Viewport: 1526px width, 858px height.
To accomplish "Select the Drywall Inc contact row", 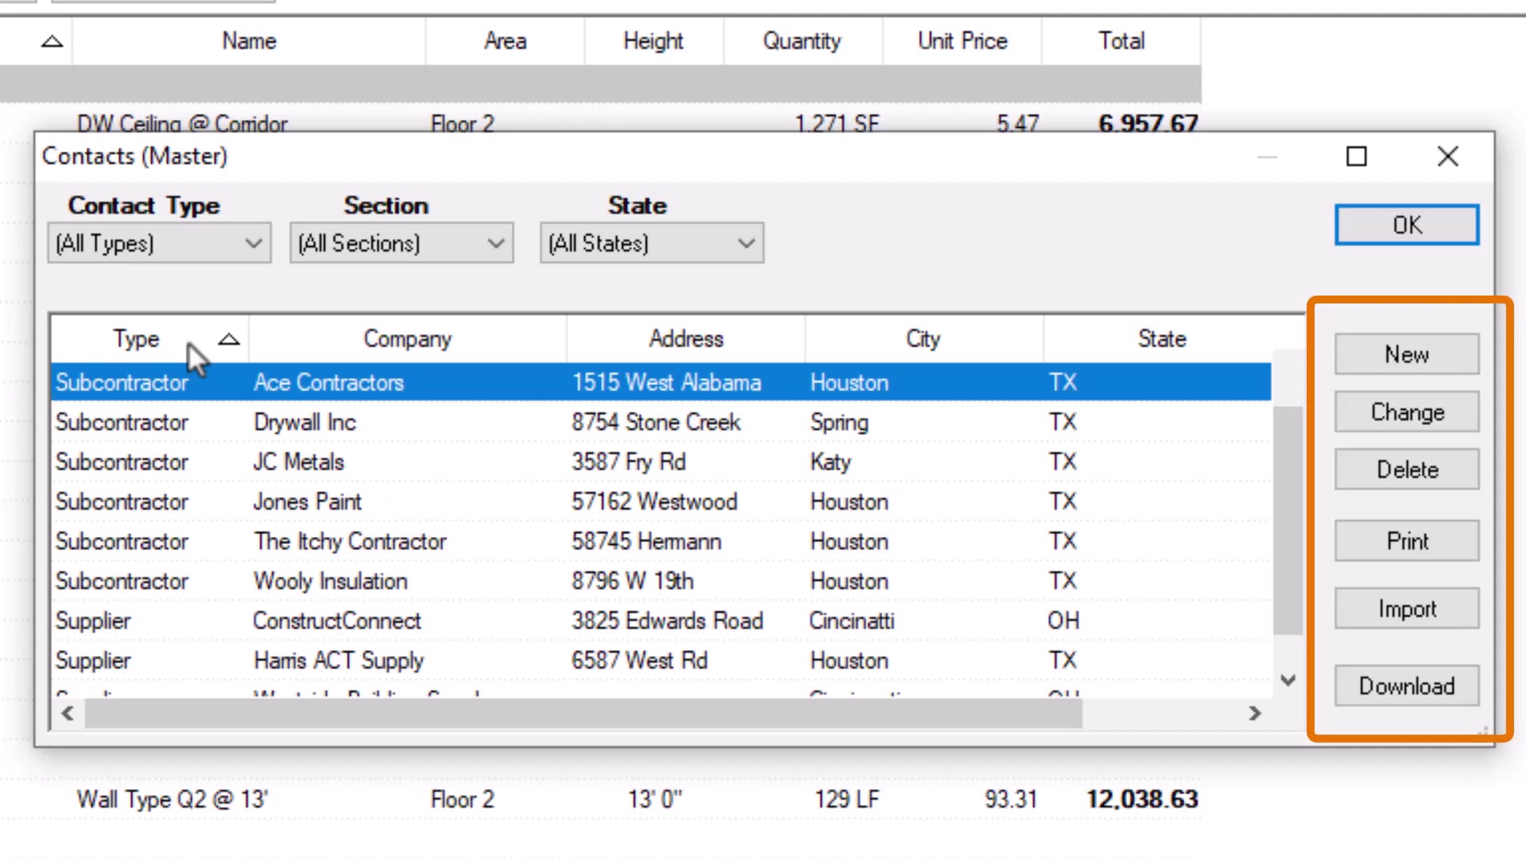I will (304, 423).
